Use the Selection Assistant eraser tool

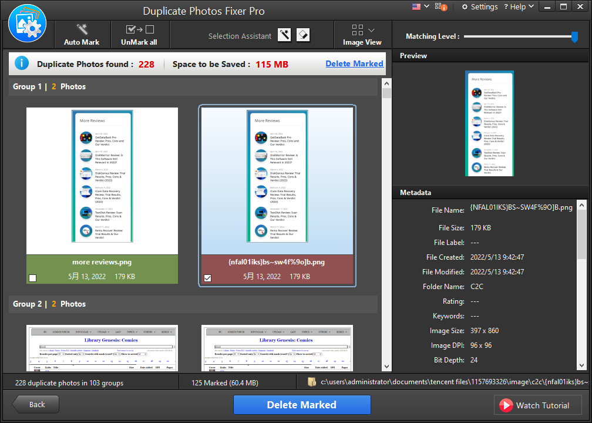tap(302, 35)
